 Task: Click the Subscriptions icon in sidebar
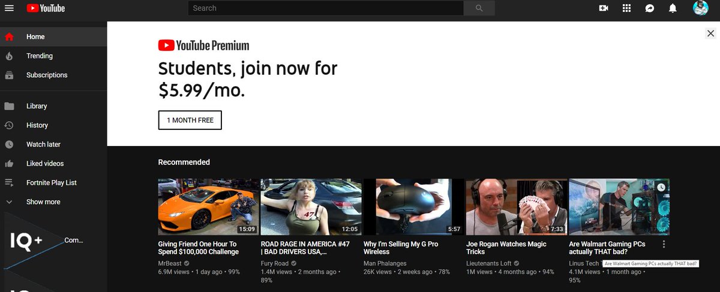click(x=9, y=75)
